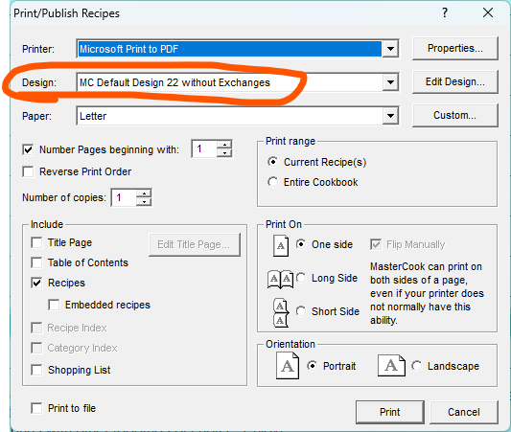Click the Print button
This screenshot has height=432, width=511.
(390, 412)
